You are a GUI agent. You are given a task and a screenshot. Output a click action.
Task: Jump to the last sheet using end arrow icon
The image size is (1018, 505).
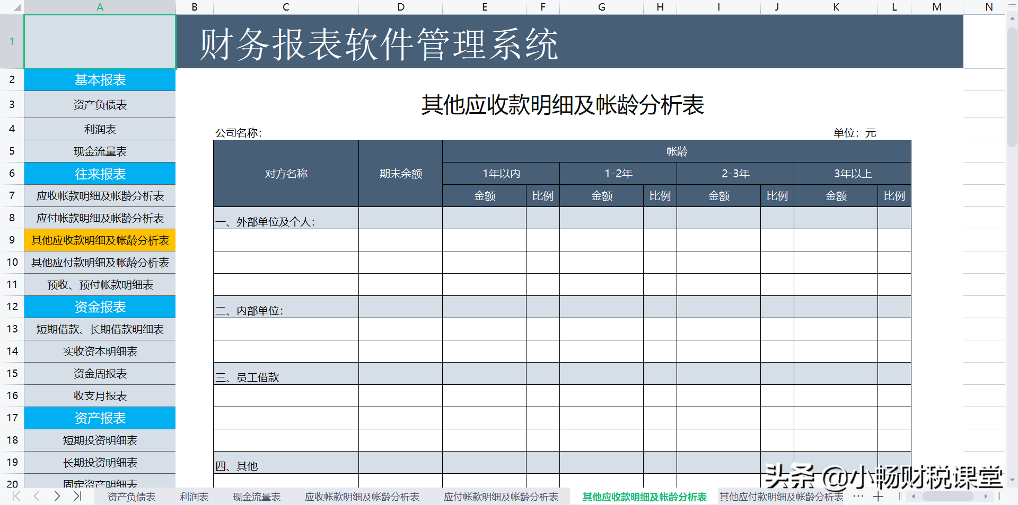(x=77, y=497)
